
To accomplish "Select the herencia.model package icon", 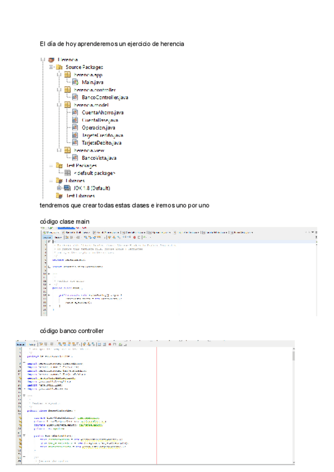I will [x=67, y=105].
